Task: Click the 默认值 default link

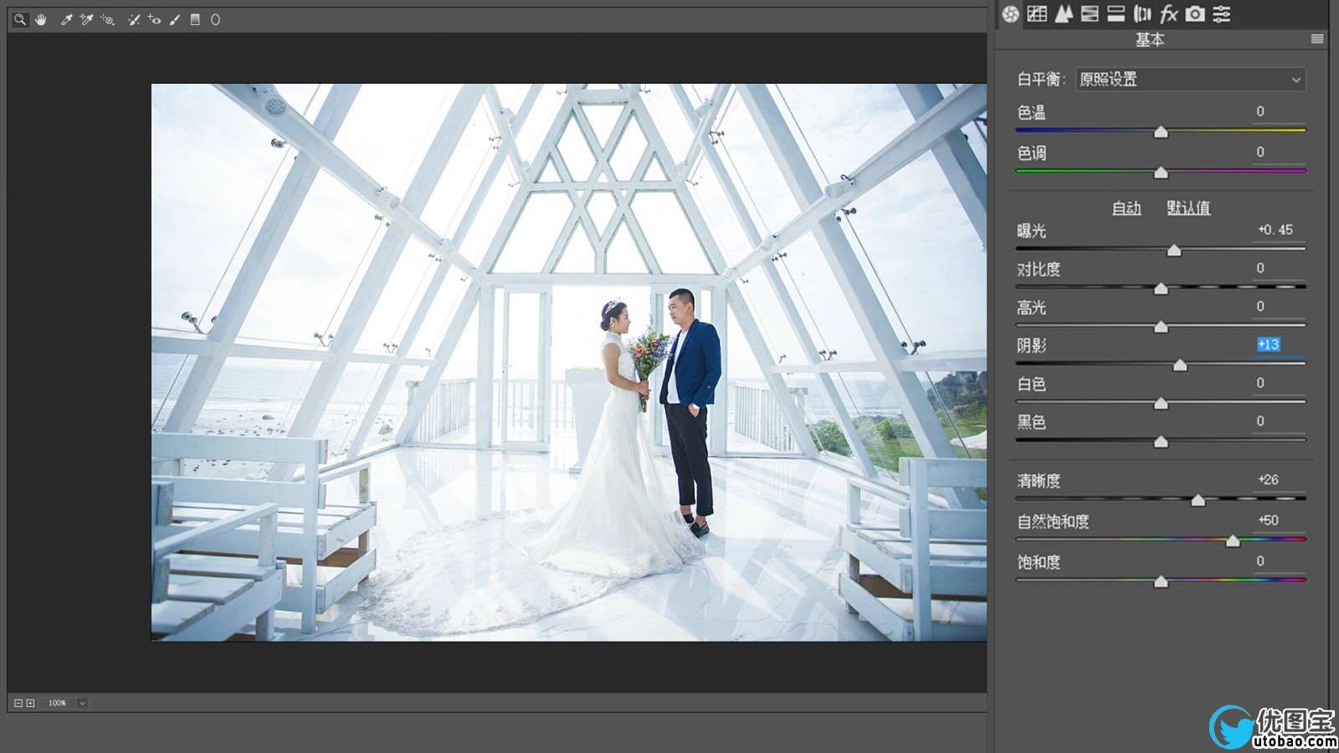Action: 1188,207
